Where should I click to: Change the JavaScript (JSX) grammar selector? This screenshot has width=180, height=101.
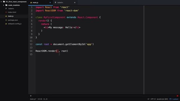(x=162, y=99)
